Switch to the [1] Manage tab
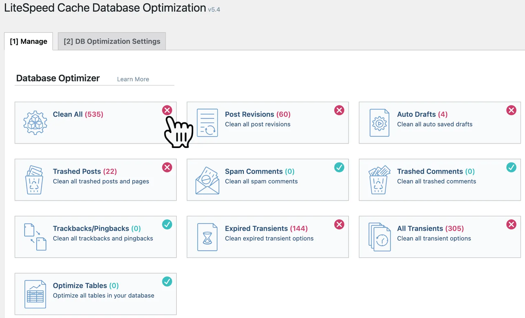This screenshot has height=318, width=525. [x=28, y=41]
